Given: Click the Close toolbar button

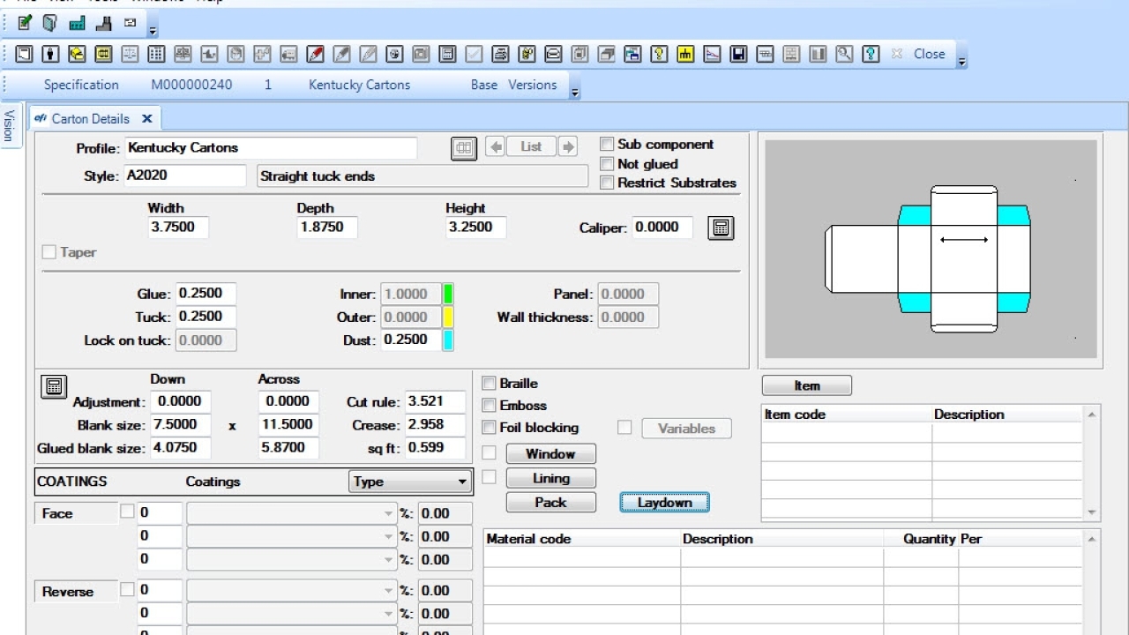Looking at the screenshot, I should pos(929,54).
